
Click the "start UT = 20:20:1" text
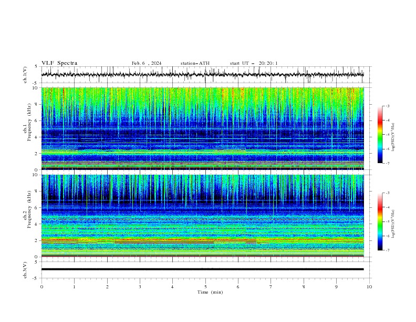[254, 63]
